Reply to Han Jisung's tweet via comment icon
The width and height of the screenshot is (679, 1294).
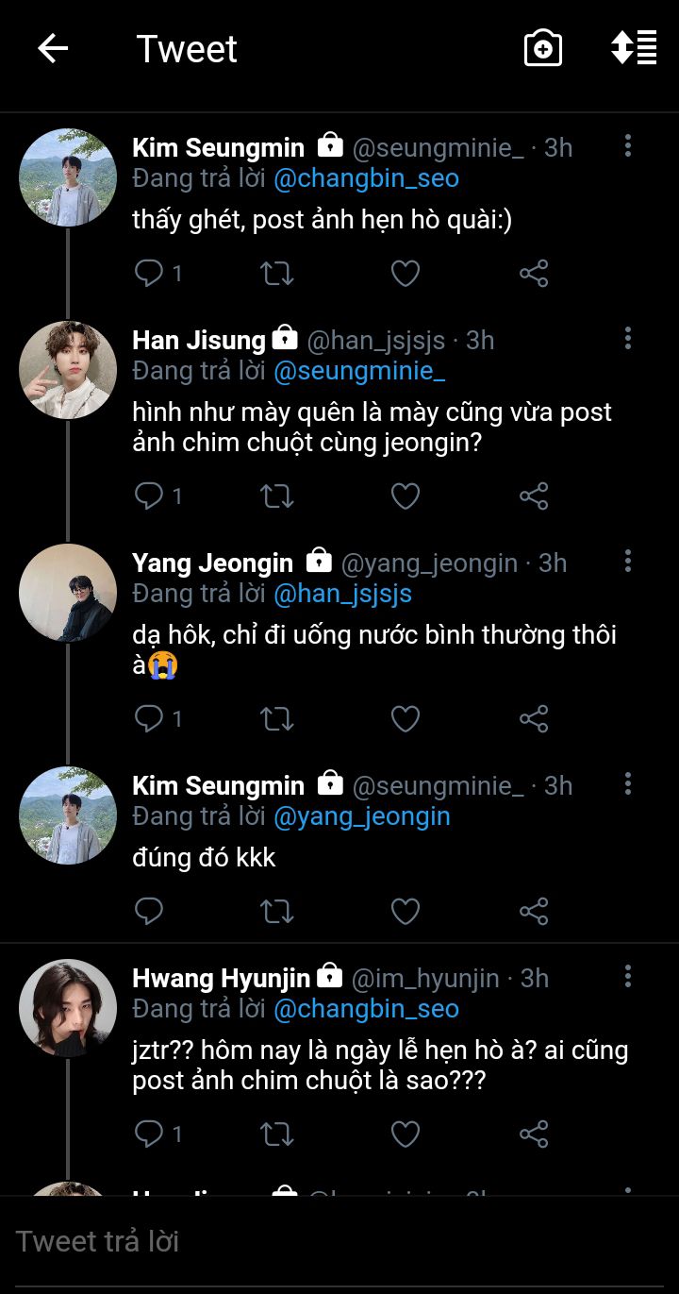point(149,496)
